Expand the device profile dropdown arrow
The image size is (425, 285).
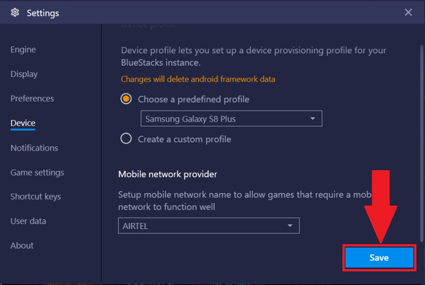click(313, 118)
